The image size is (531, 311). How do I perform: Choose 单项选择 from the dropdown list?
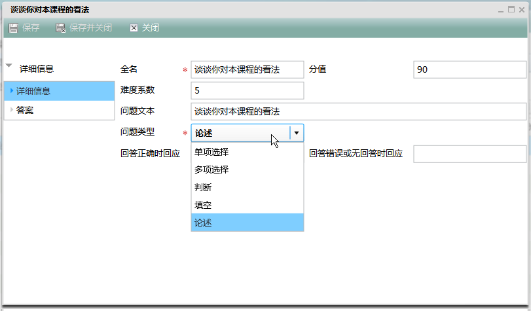point(247,152)
